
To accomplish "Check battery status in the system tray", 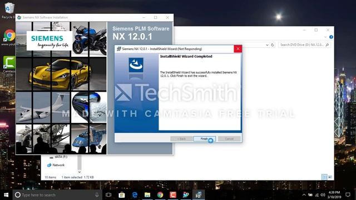I will pos(310,195).
